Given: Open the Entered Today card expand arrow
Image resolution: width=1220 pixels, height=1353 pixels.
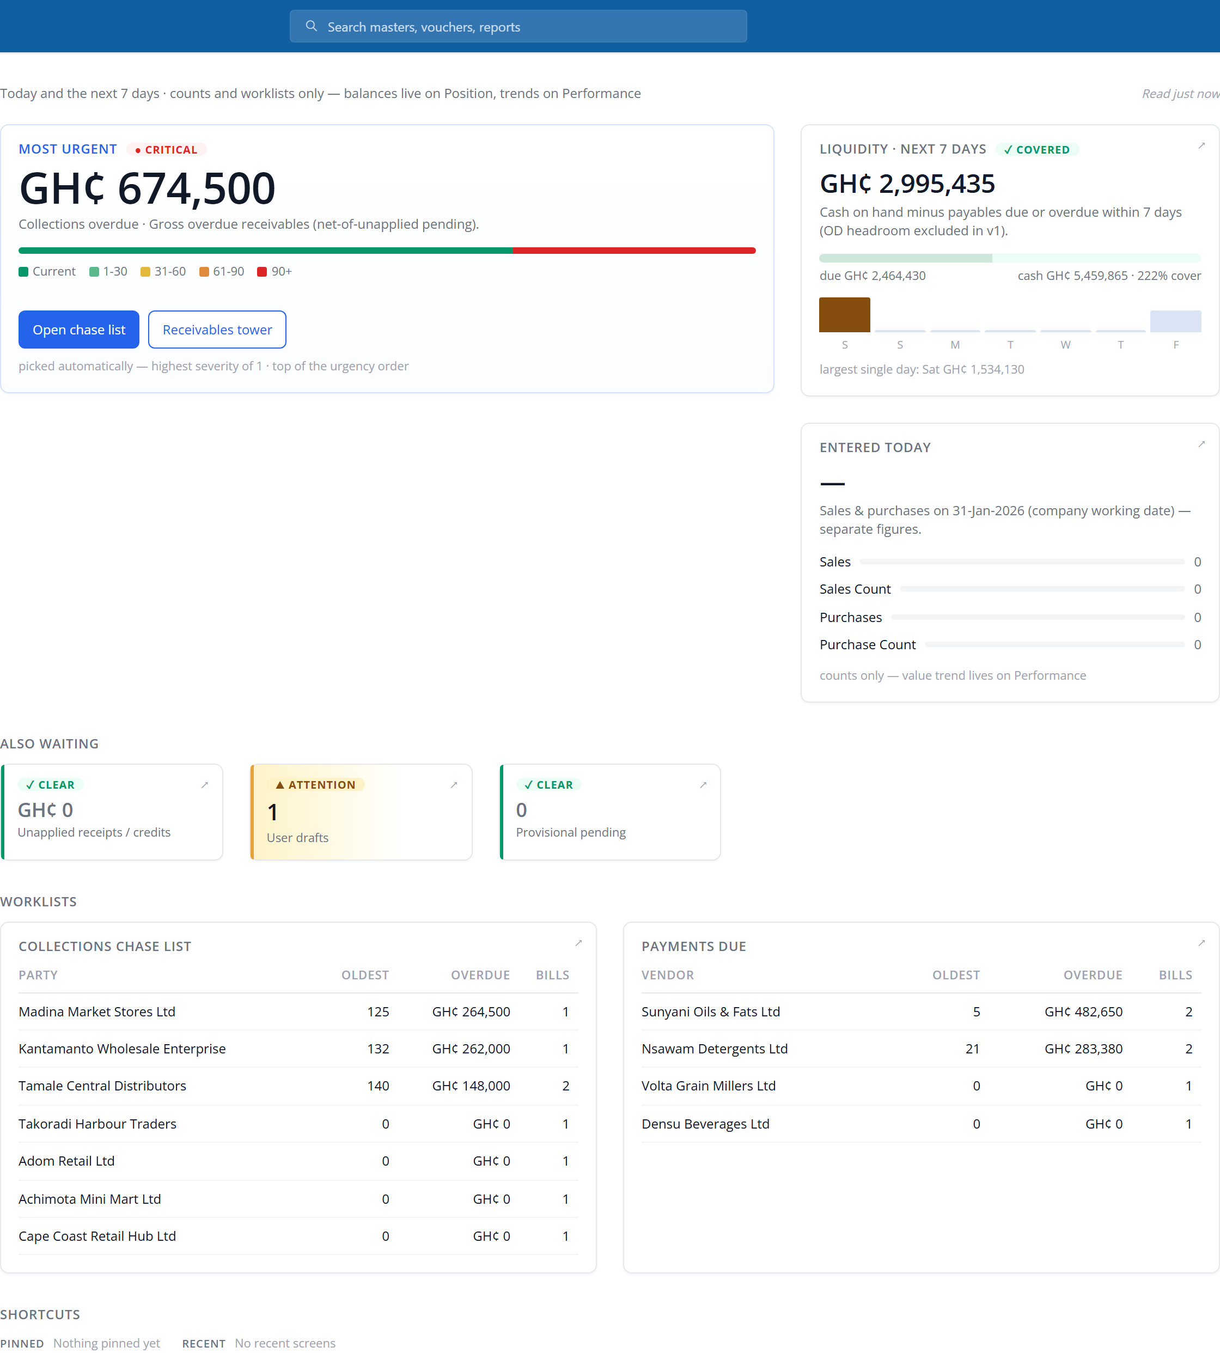Looking at the screenshot, I should [x=1201, y=444].
